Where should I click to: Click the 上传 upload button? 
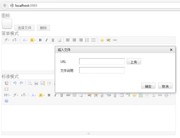coord(134,62)
